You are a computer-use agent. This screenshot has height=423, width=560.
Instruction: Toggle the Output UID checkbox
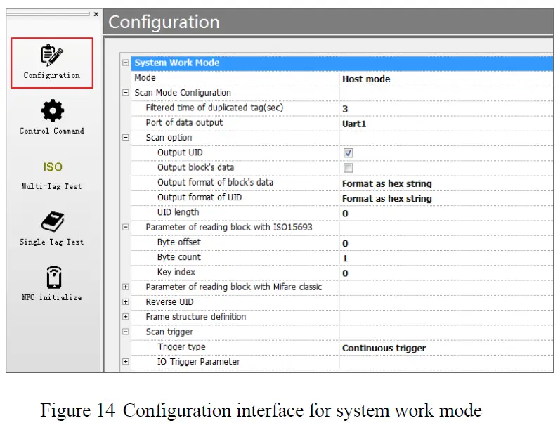coord(349,153)
